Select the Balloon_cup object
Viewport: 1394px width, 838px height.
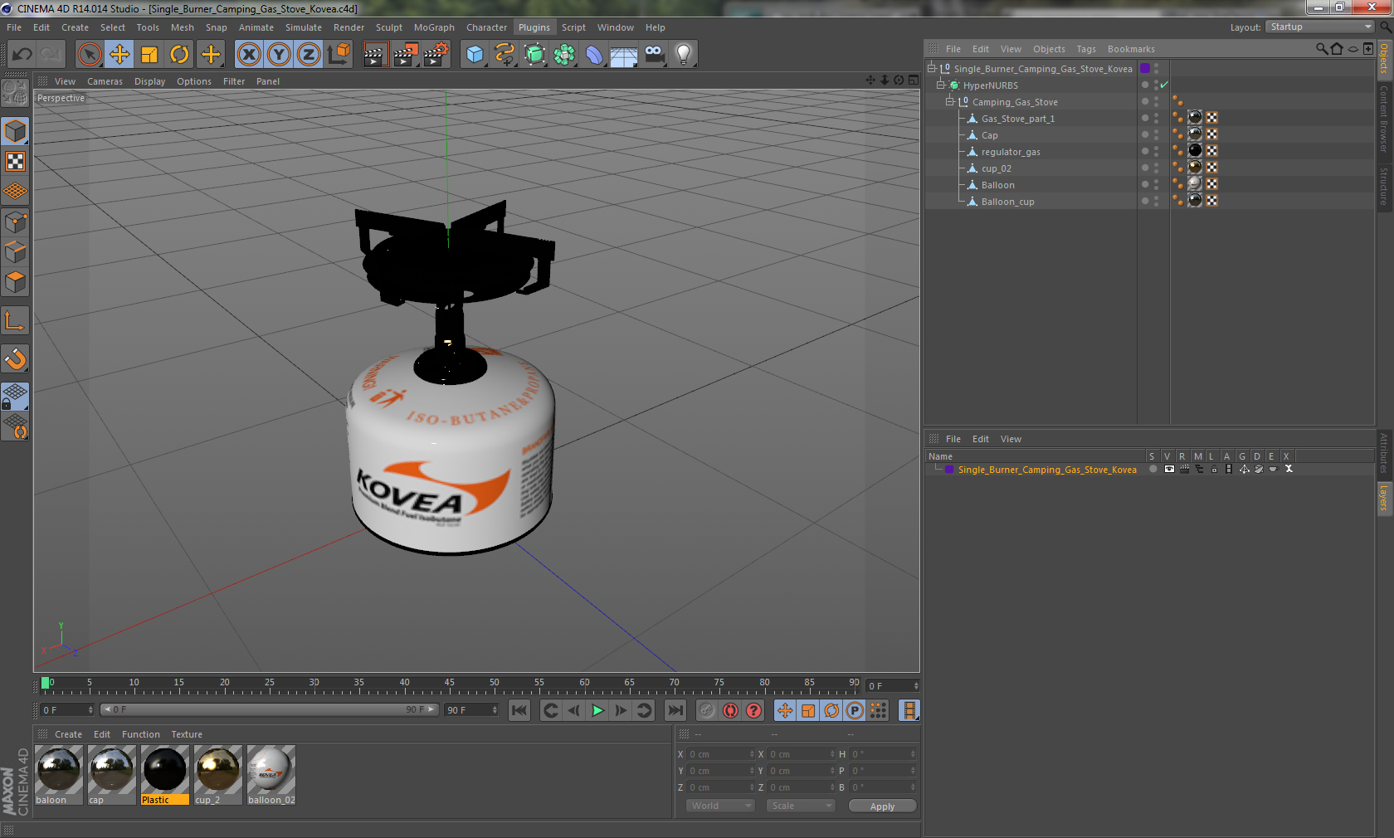point(1007,202)
